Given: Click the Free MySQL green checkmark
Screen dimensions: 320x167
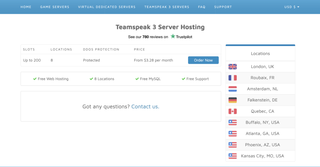Looking at the screenshot, I should click(x=137, y=79).
